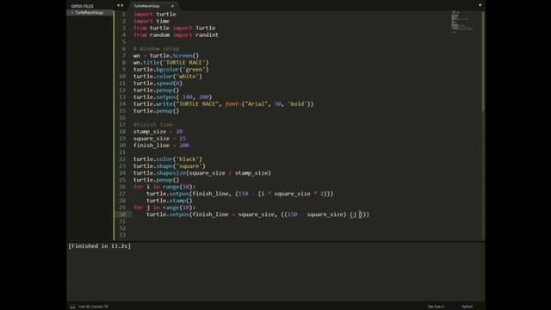
Task: Open the Tab Size setting in status bar
Action: coord(436,307)
